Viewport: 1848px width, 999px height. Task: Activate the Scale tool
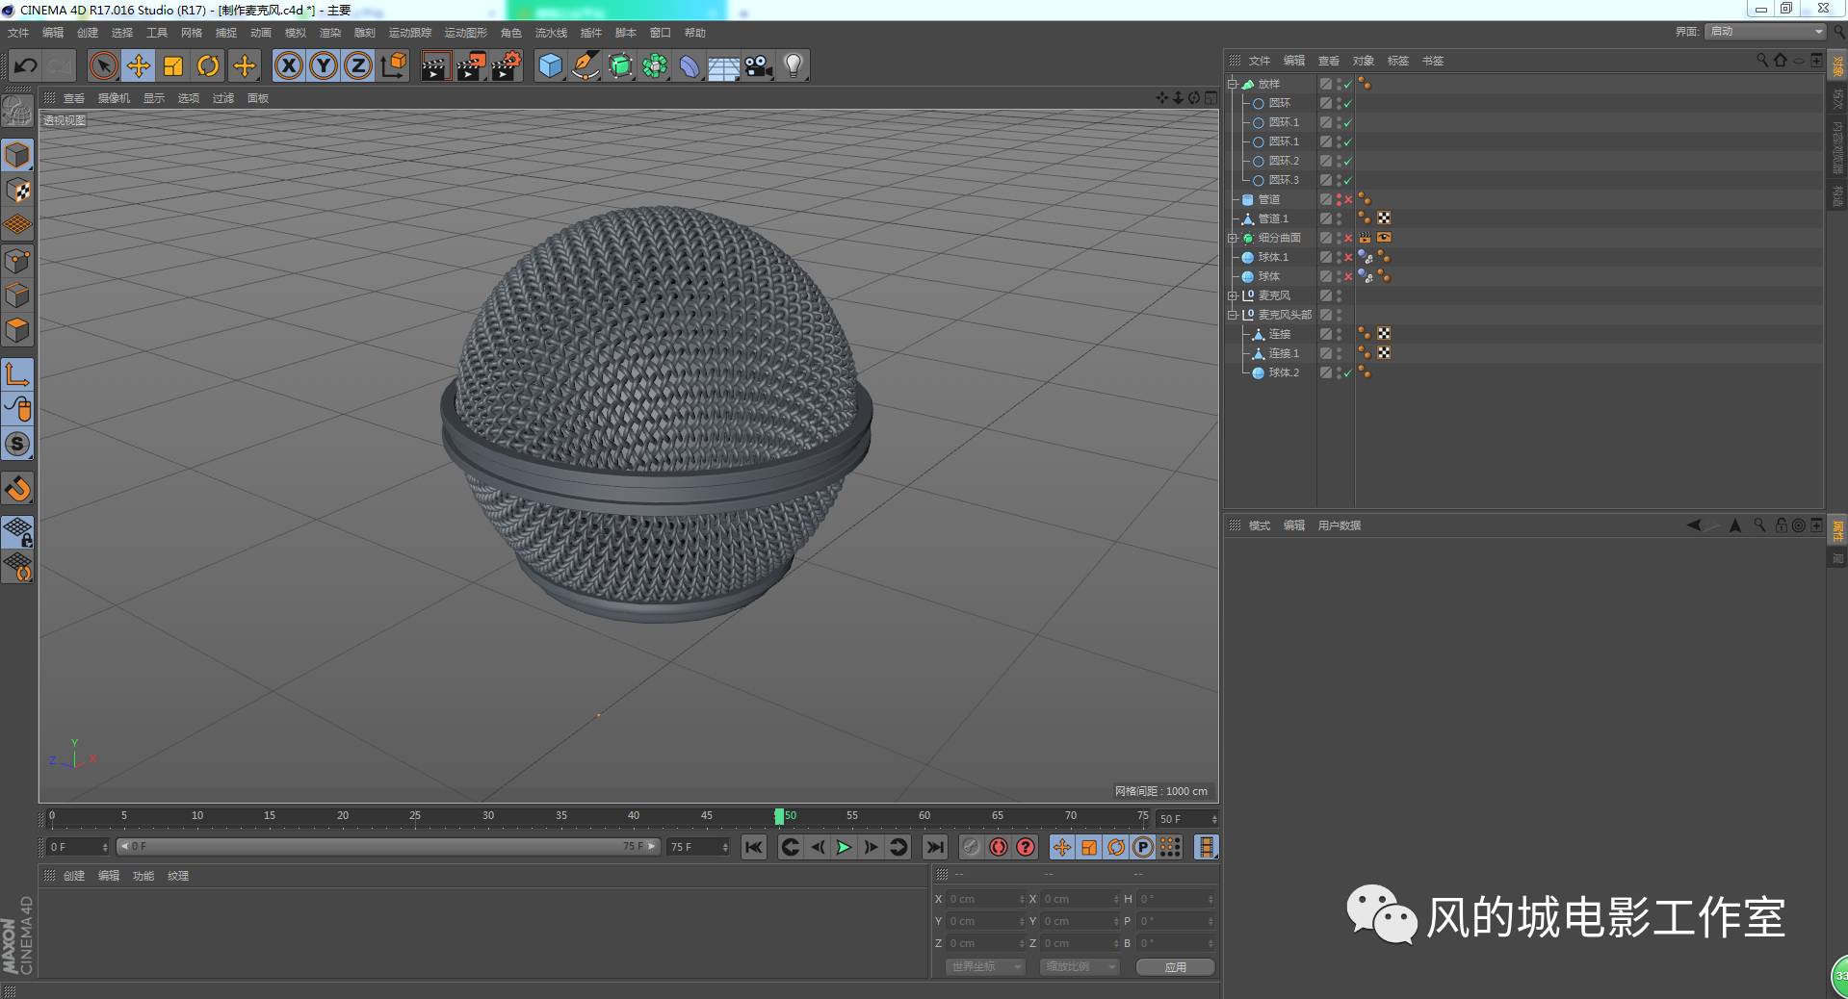point(173,65)
